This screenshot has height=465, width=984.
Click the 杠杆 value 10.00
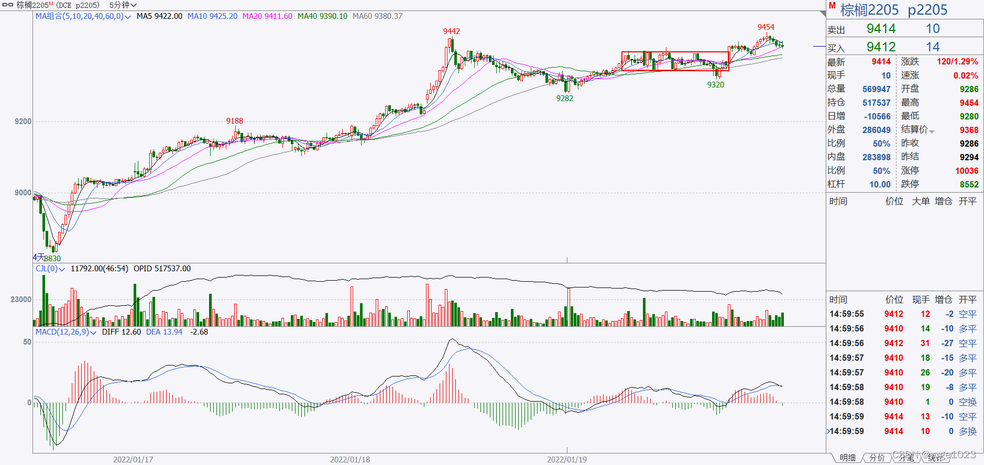(x=880, y=185)
